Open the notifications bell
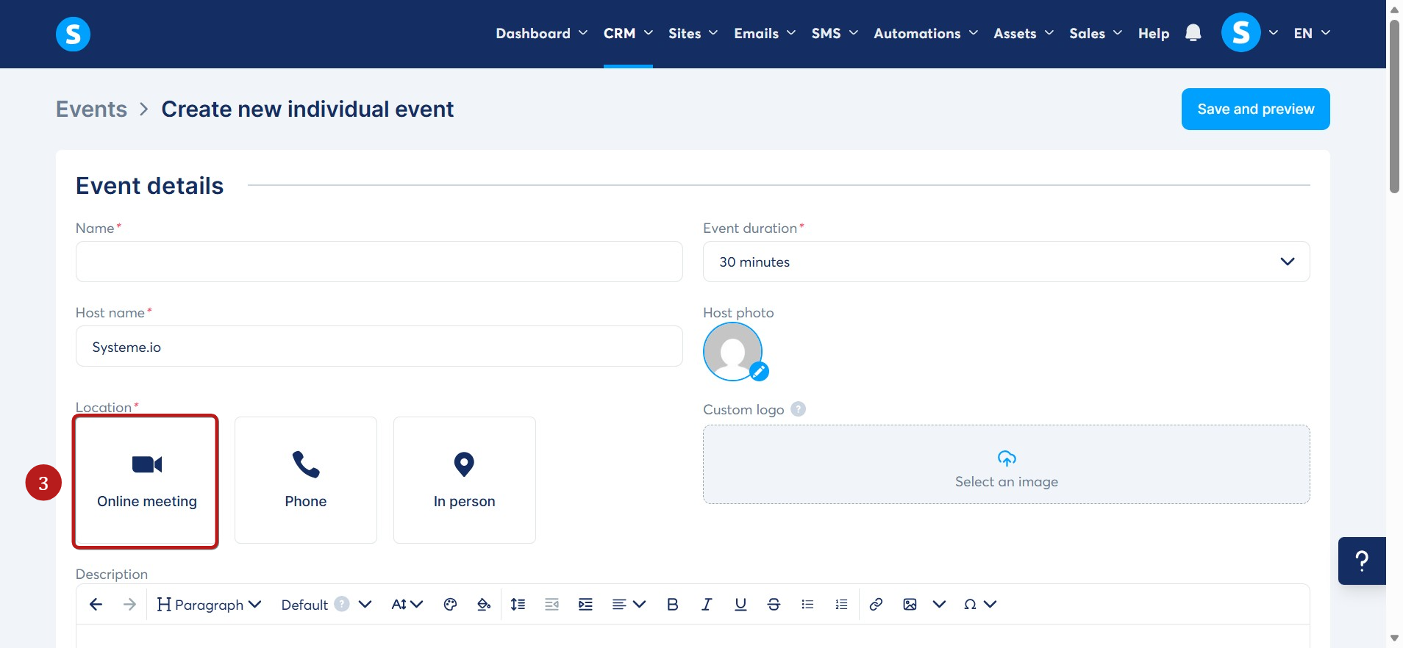Screen dimensions: 1403x648 click(x=1193, y=33)
